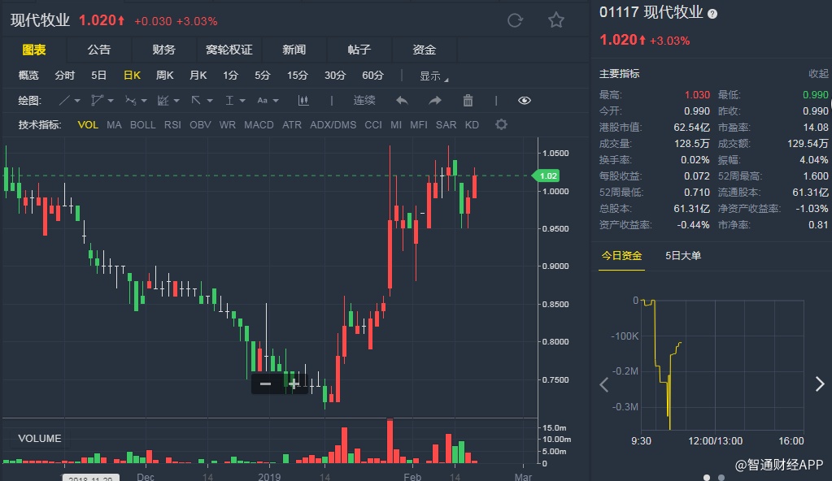Enable the CCI indicator
The image size is (832, 481).
[x=373, y=124]
